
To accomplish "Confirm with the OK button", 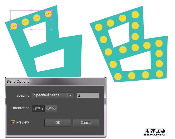I will click(58, 123).
